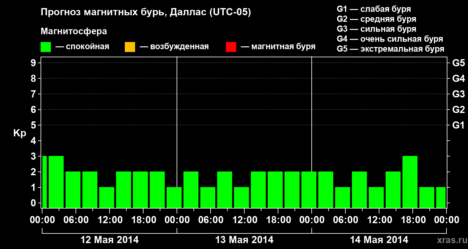Click the Kp 2 bar at 18:00 on 13 May
This screenshot has height=249, width=468.
275,190
